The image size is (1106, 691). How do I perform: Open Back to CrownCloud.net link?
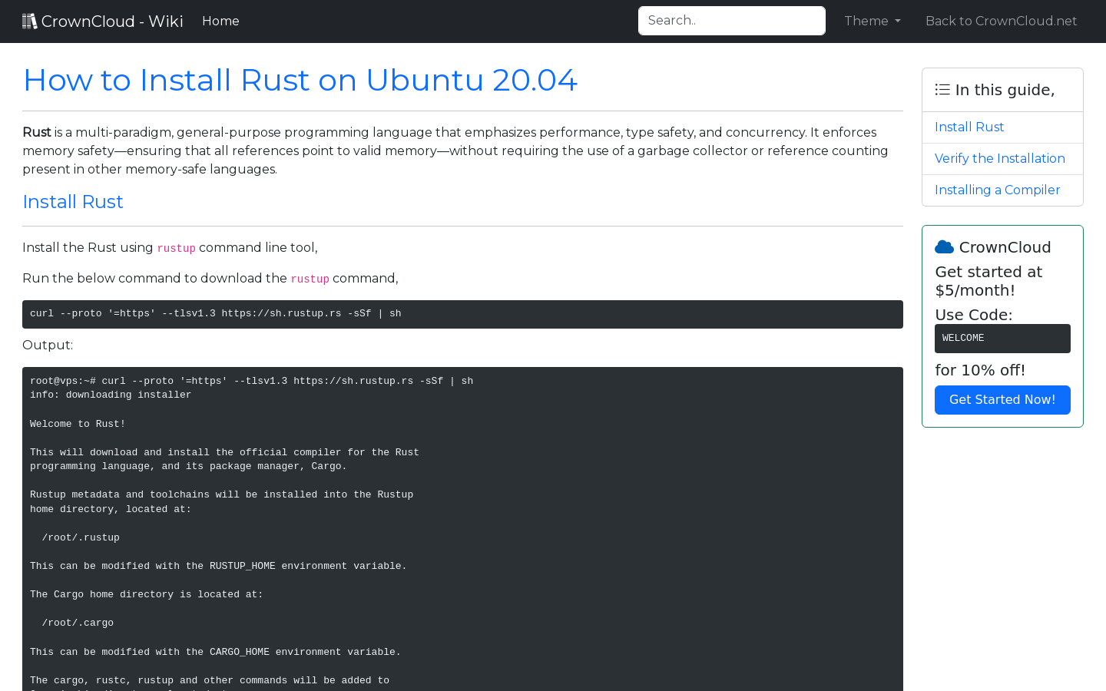1001,21
